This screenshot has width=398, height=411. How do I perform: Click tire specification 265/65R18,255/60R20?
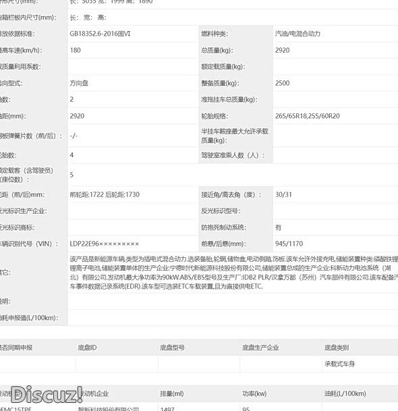tap(308, 116)
